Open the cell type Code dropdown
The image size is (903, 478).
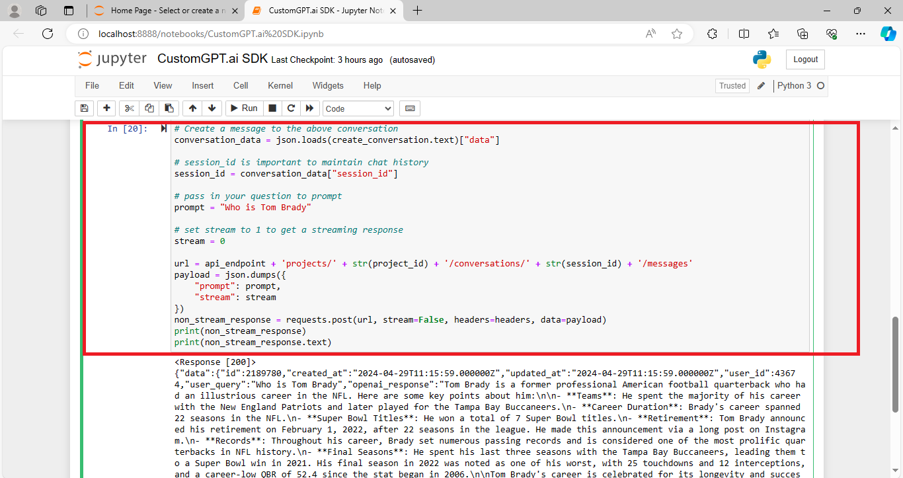coord(358,108)
